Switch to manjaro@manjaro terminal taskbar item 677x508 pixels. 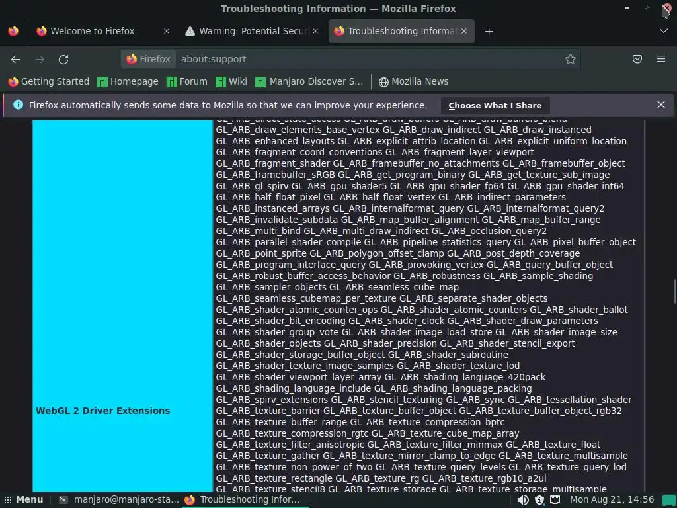119,500
